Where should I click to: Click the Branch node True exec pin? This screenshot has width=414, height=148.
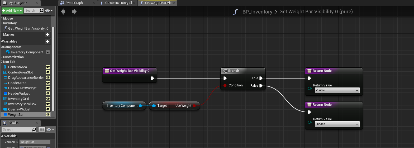[x=261, y=78]
